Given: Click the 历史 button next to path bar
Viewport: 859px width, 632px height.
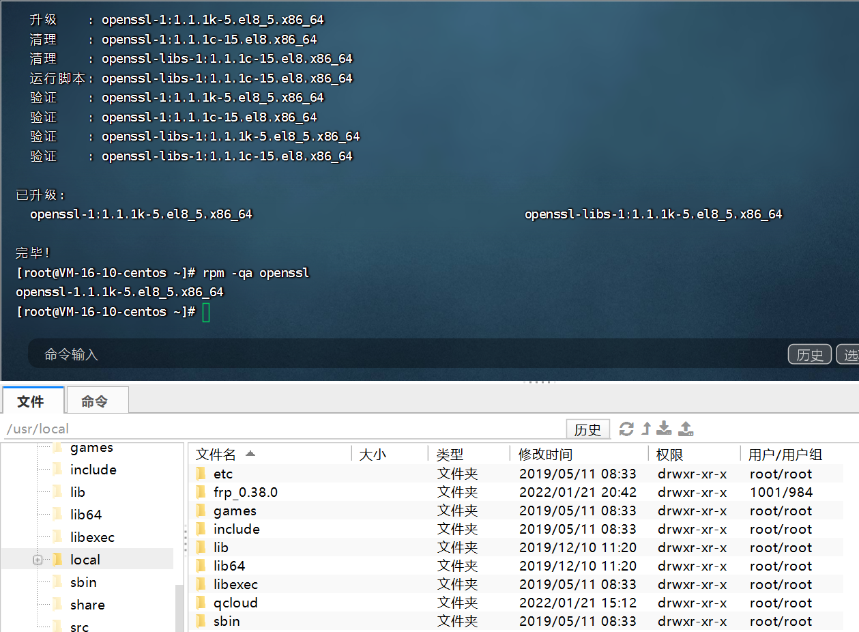Looking at the screenshot, I should pyautogui.click(x=587, y=429).
